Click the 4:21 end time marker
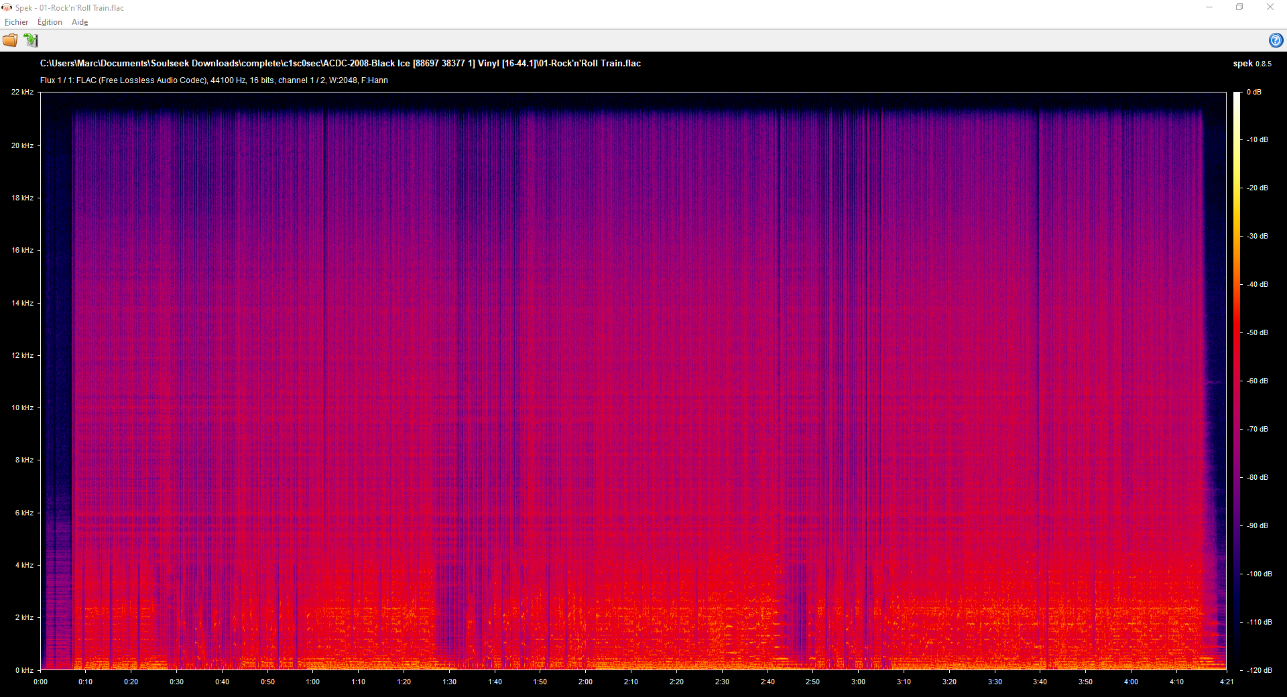 [1226, 682]
